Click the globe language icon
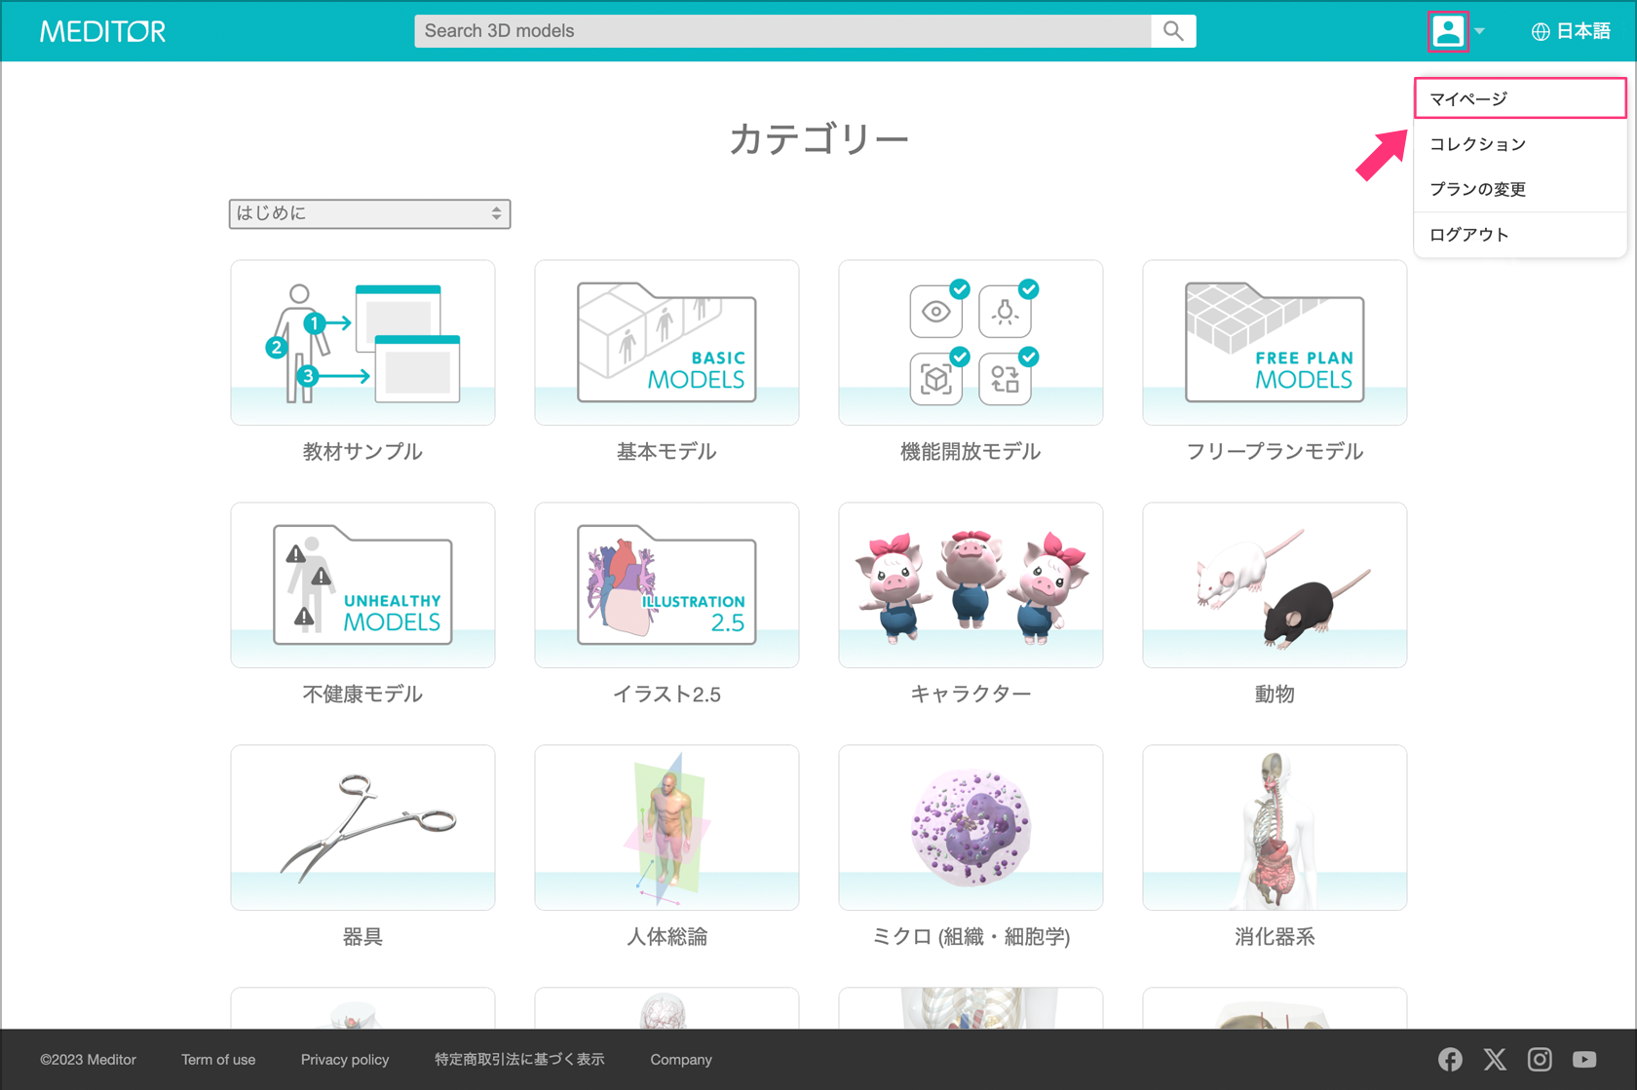This screenshot has width=1637, height=1090. click(1541, 31)
